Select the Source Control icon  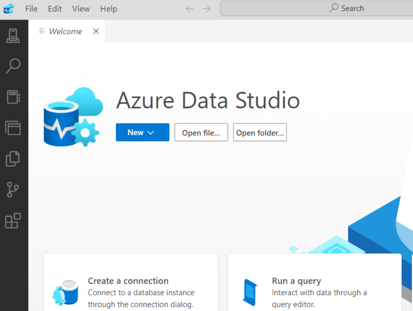tap(13, 190)
